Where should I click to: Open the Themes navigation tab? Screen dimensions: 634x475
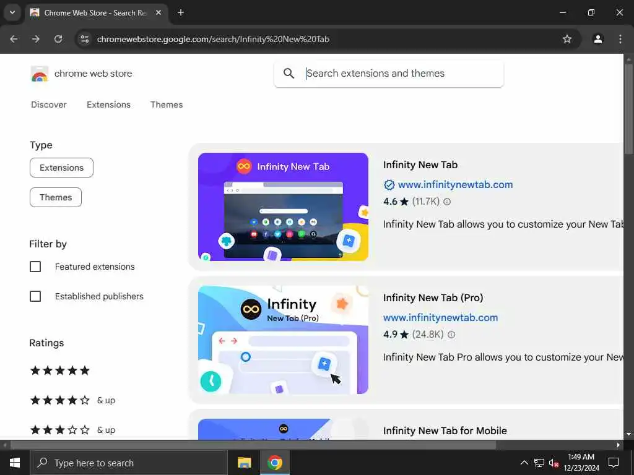[x=167, y=105]
